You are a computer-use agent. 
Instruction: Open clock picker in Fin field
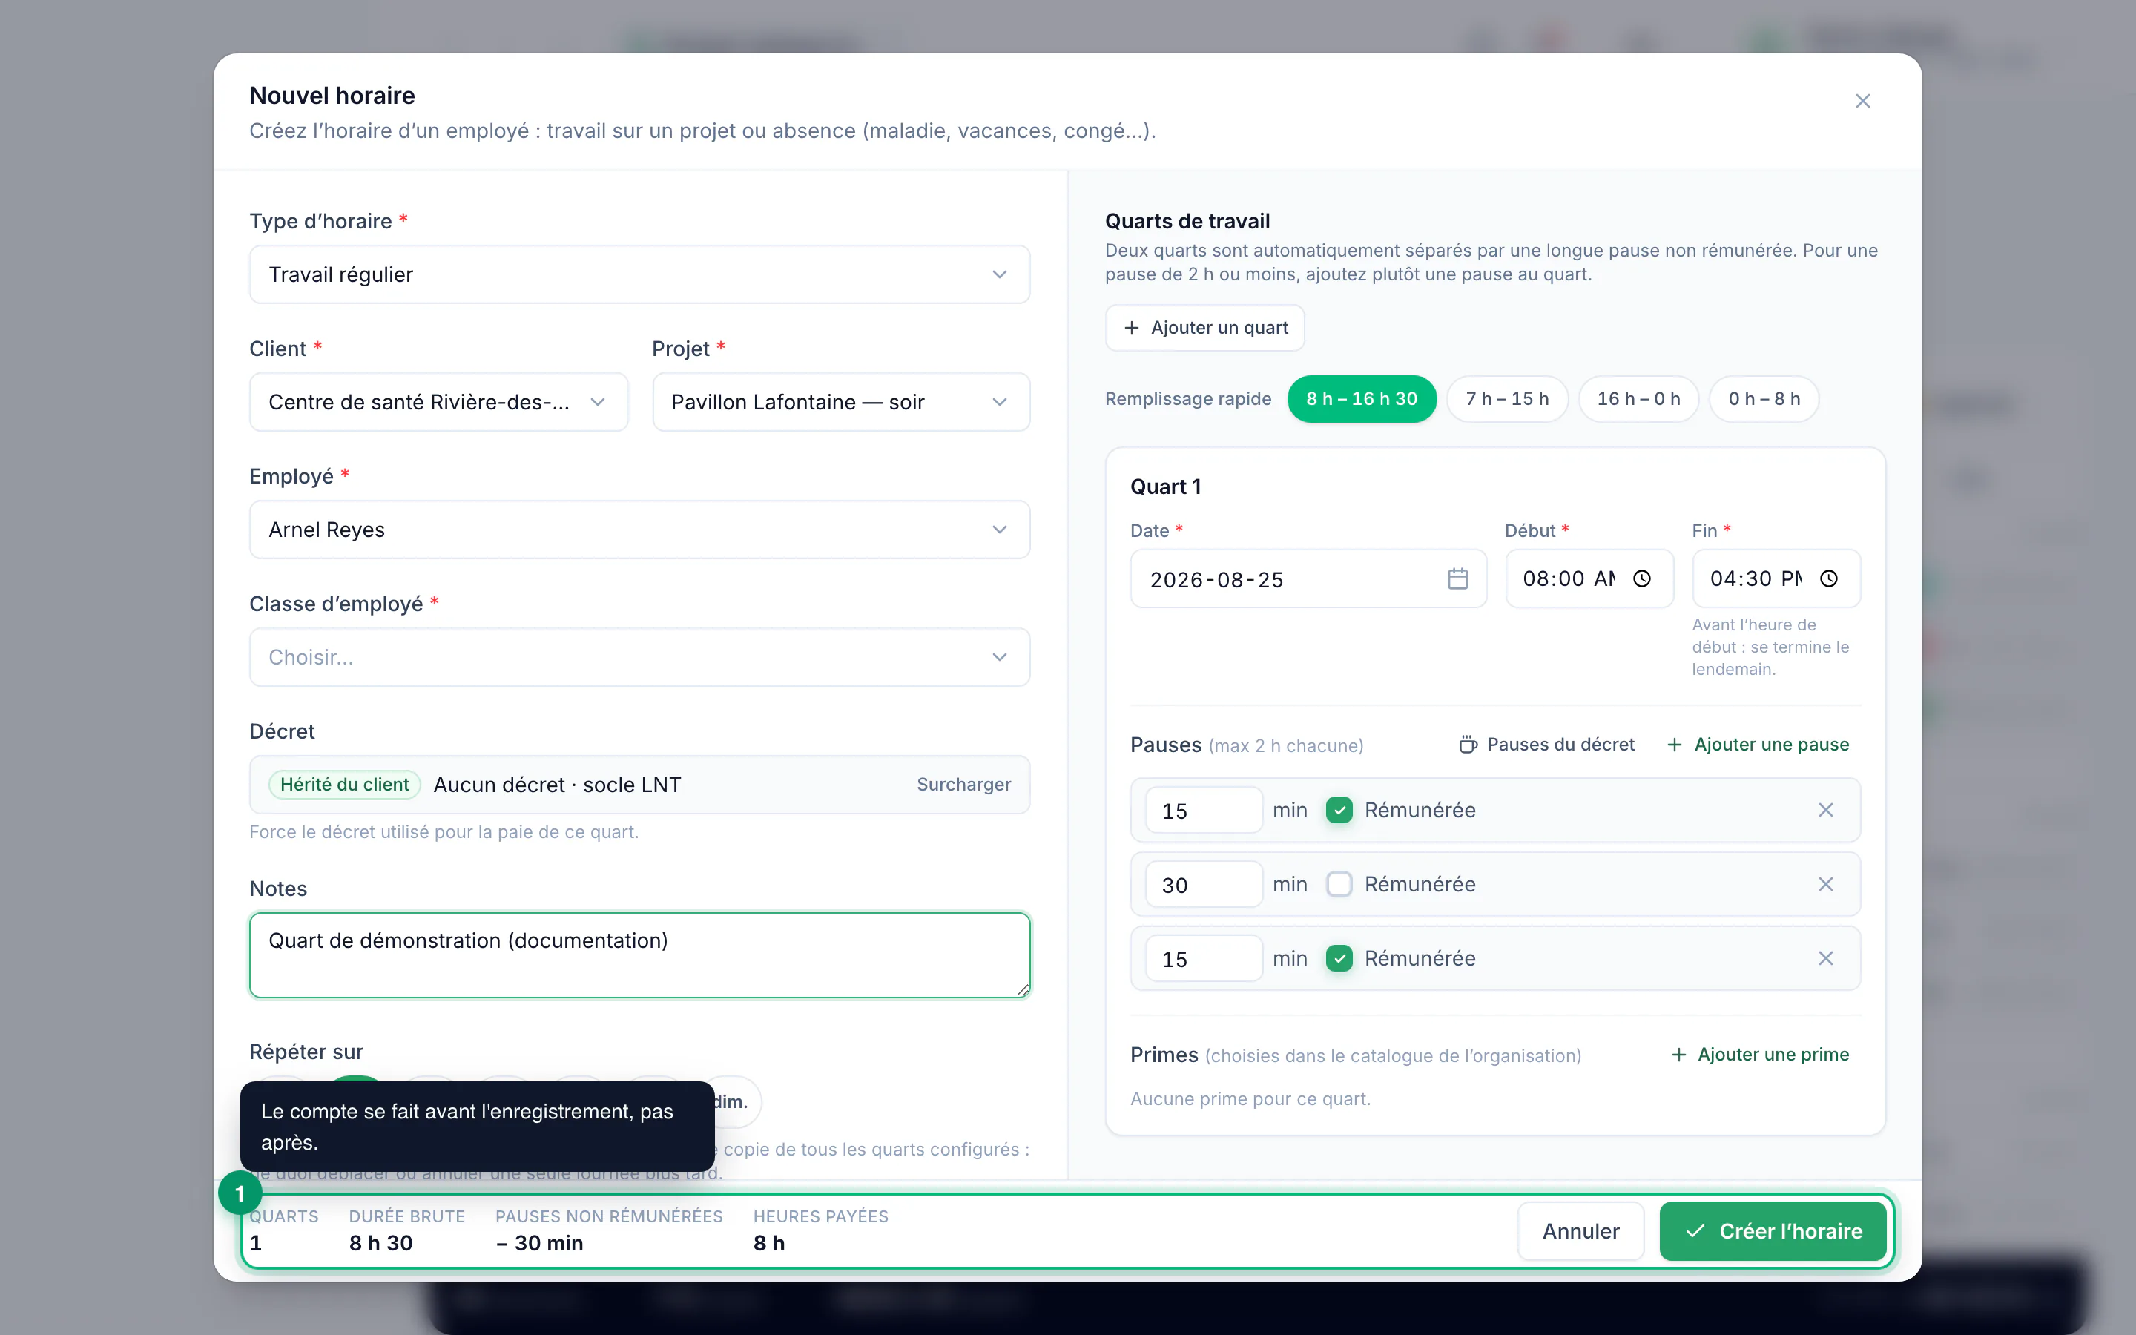point(1829,578)
